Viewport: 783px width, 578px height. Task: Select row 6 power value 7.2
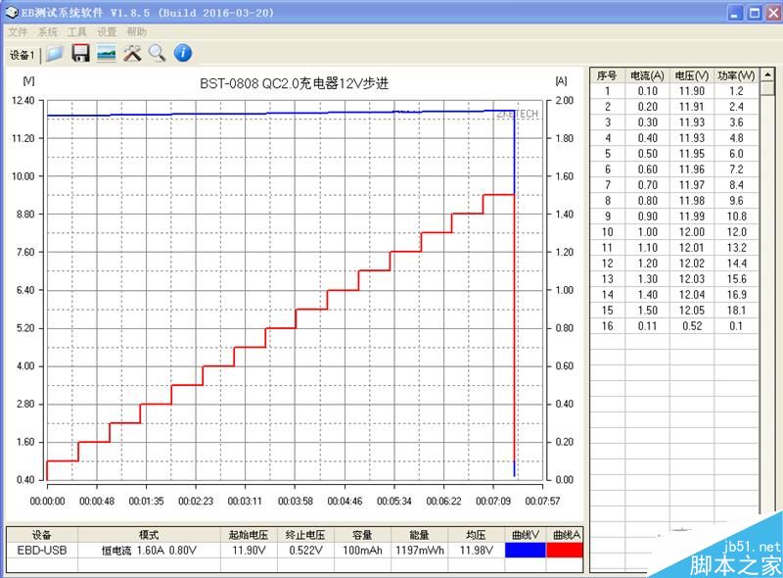click(x=736, y=169)
